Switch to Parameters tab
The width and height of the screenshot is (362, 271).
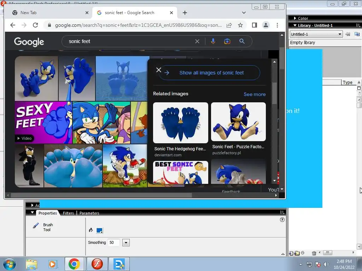click(89, 213)
